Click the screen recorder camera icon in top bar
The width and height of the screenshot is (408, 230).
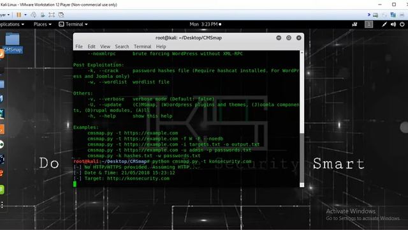tap(354, 24)
